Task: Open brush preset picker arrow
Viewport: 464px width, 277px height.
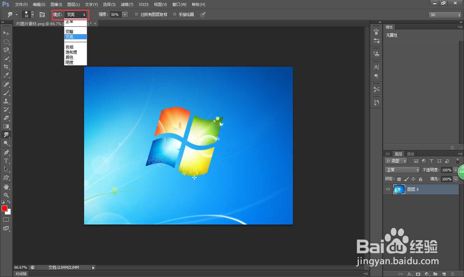Action: (32, 14)
